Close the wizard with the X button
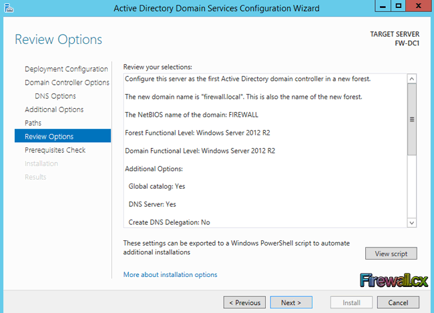Screen dimensions: 434x313 [419, 6]
